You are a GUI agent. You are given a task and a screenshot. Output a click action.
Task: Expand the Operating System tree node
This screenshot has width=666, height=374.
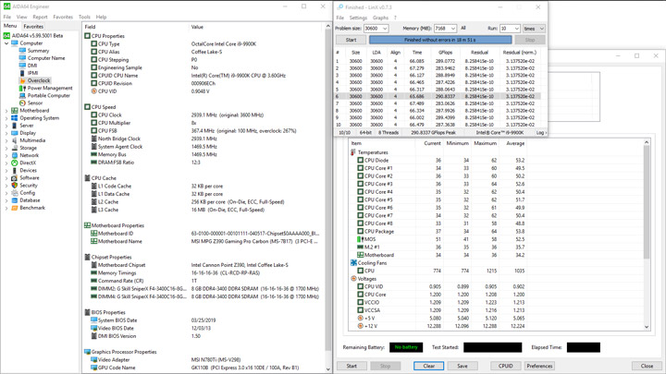[6, 118]
